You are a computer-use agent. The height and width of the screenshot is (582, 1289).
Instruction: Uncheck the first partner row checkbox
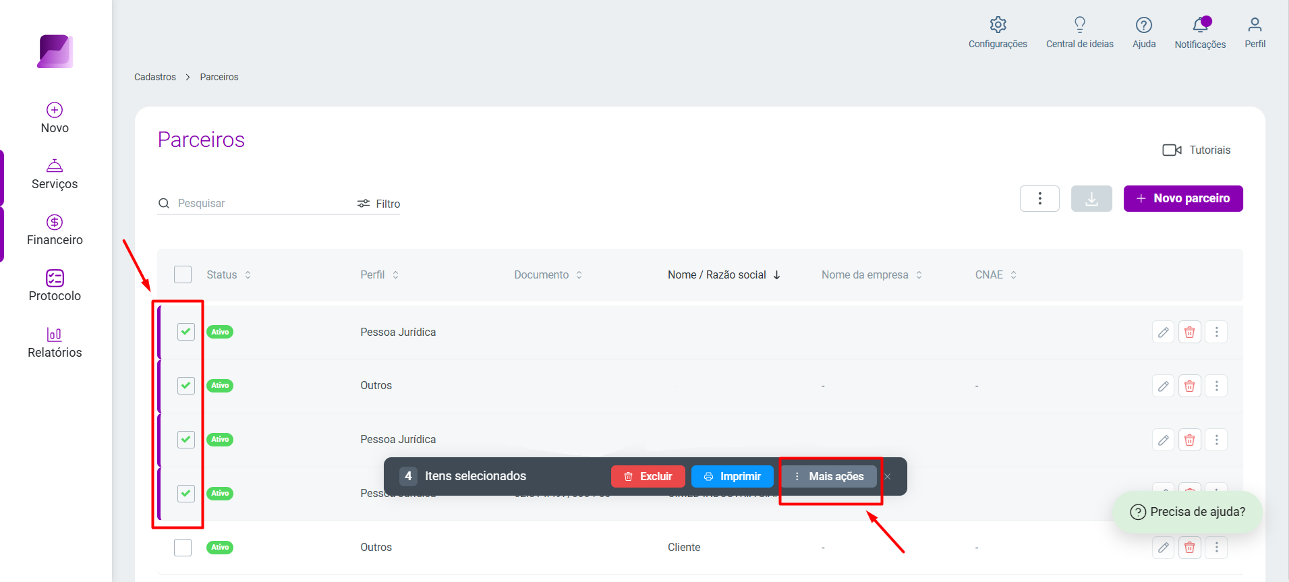(186, 332)
